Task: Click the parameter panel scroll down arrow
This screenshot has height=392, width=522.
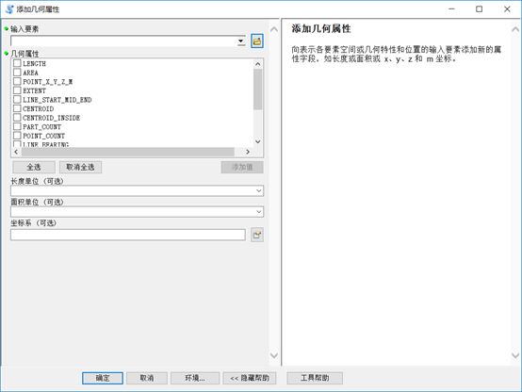Action: [273, 355]
